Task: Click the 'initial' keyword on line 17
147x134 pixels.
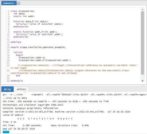Action: [18, 52]
